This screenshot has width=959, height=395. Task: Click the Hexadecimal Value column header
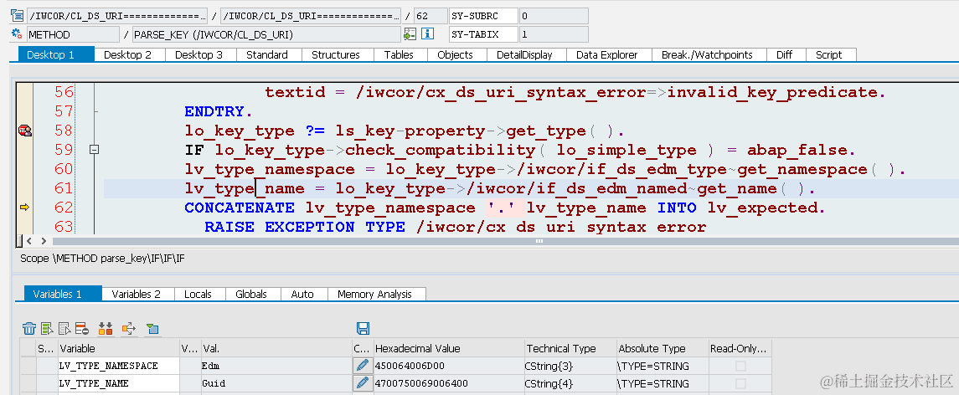click(448, 348)
